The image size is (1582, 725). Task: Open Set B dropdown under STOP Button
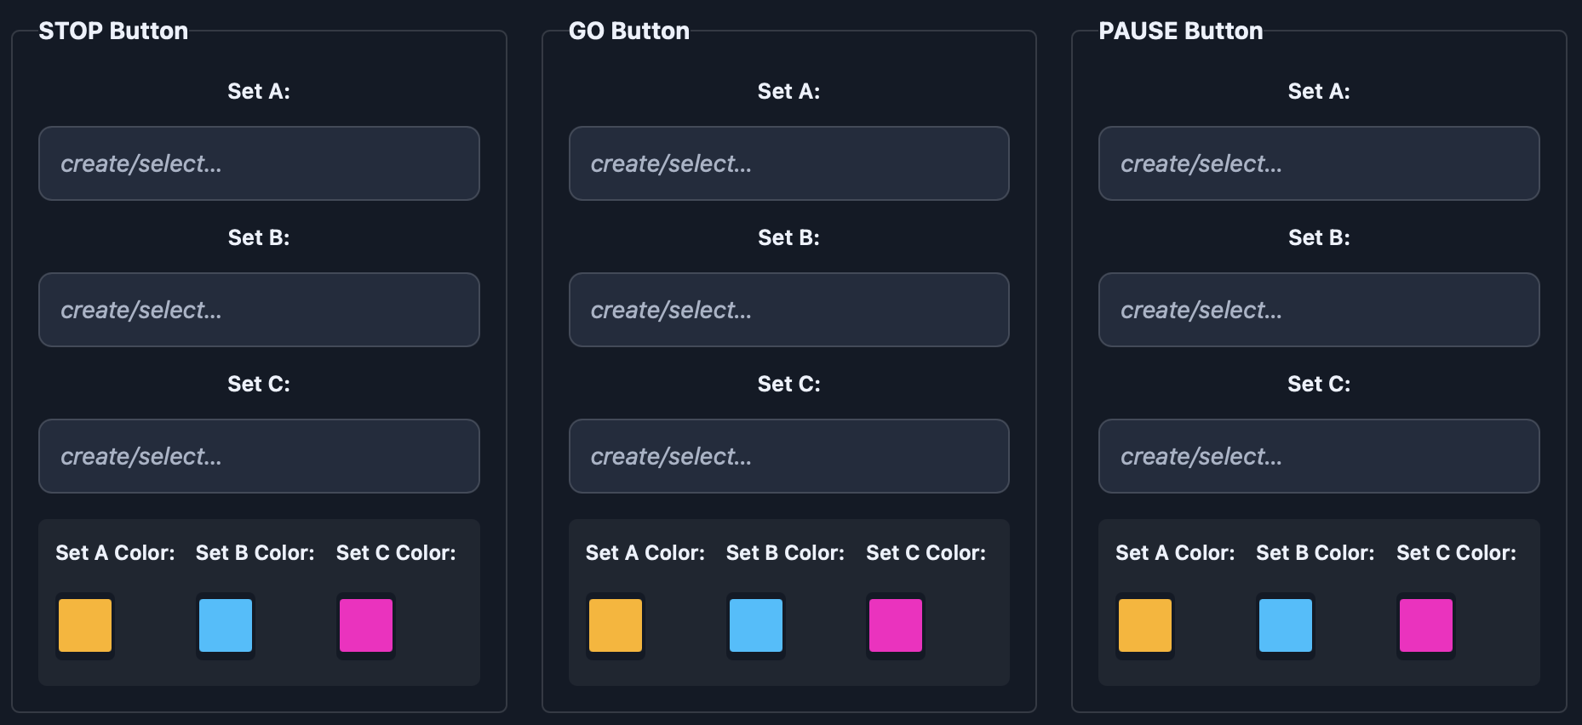pyautogui.click(x=259, y=310)
